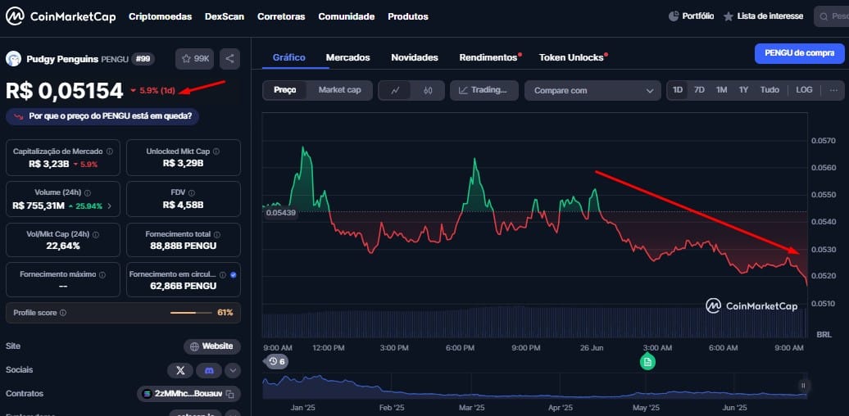Click info icon beside Fornecimento total
The width and height of the screenshot is (849, 416).
[217, 235]
